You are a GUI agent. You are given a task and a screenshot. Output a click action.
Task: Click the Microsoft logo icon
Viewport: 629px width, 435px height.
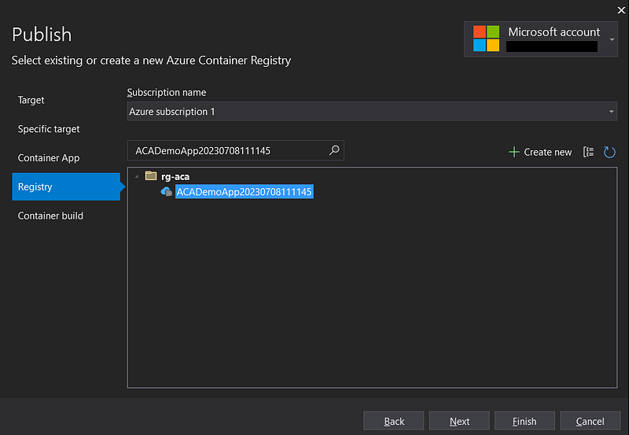tap(486, 39)
